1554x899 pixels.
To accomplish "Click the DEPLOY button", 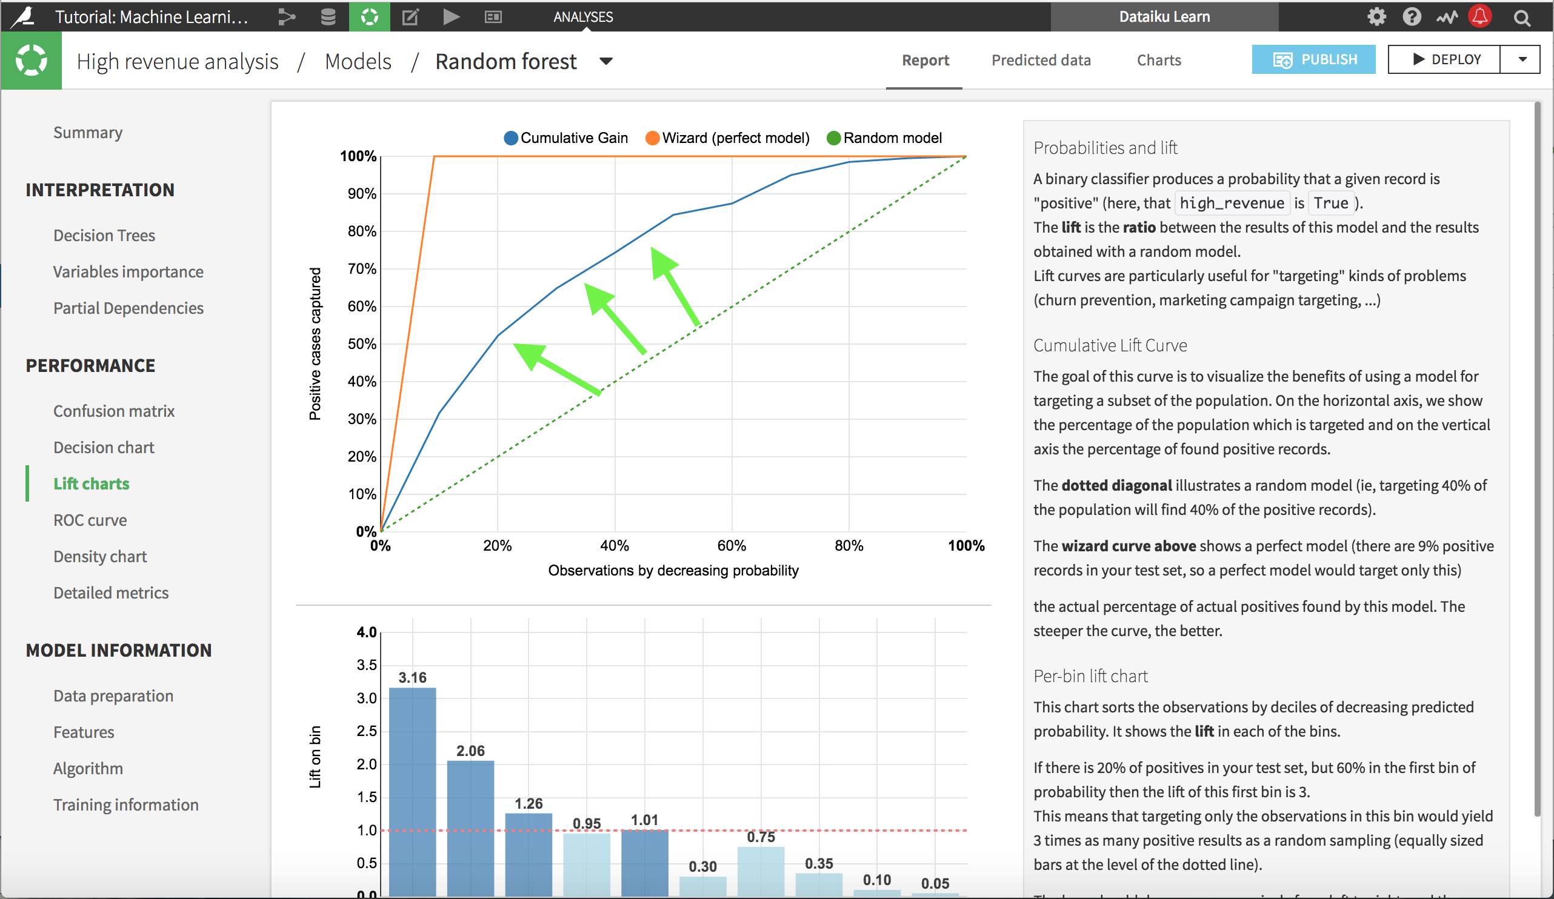I will pyautogui.click(x=1444, y=59).
